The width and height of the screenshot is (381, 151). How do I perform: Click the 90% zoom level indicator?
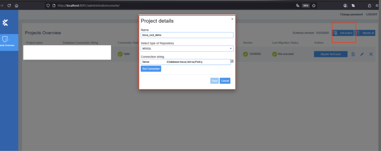pyautogui.click(x=305, y=6)
